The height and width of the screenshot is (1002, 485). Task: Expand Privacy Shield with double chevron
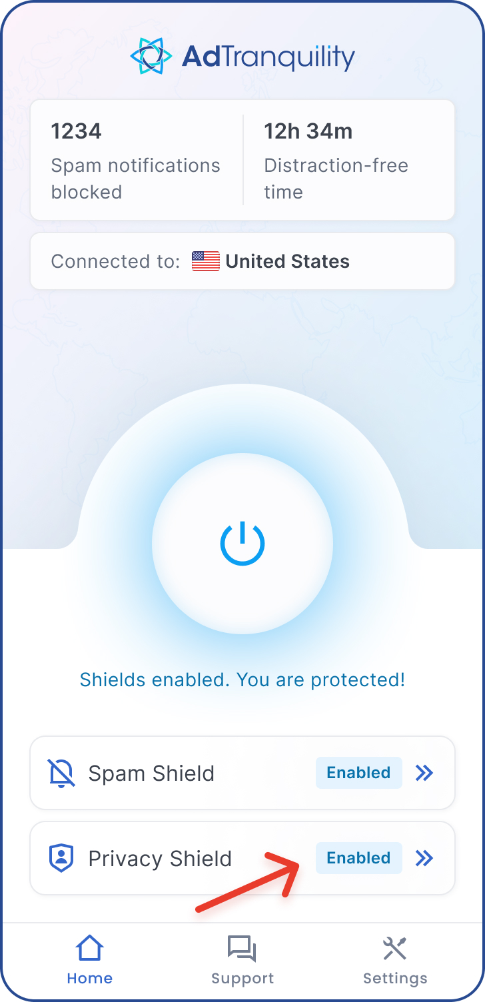point(424,858)
